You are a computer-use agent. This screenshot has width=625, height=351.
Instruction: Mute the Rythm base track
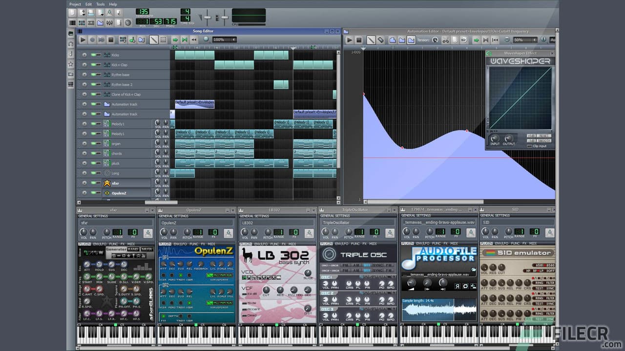point(93,75)
